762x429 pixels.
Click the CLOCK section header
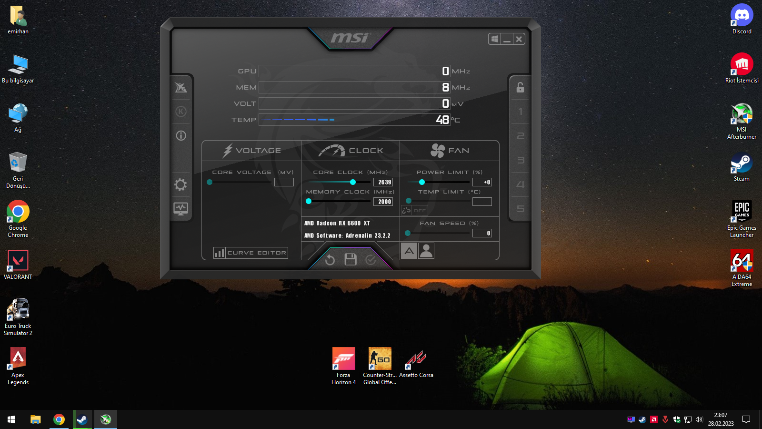pos(351,151)
